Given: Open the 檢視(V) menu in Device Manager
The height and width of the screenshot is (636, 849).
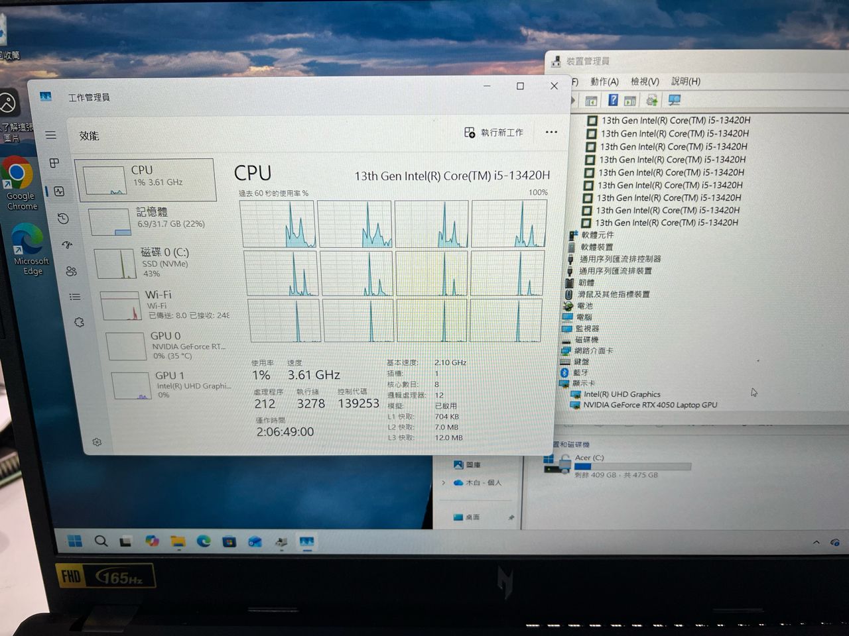Looking at the screenshot, I should [x=645, y=81].
